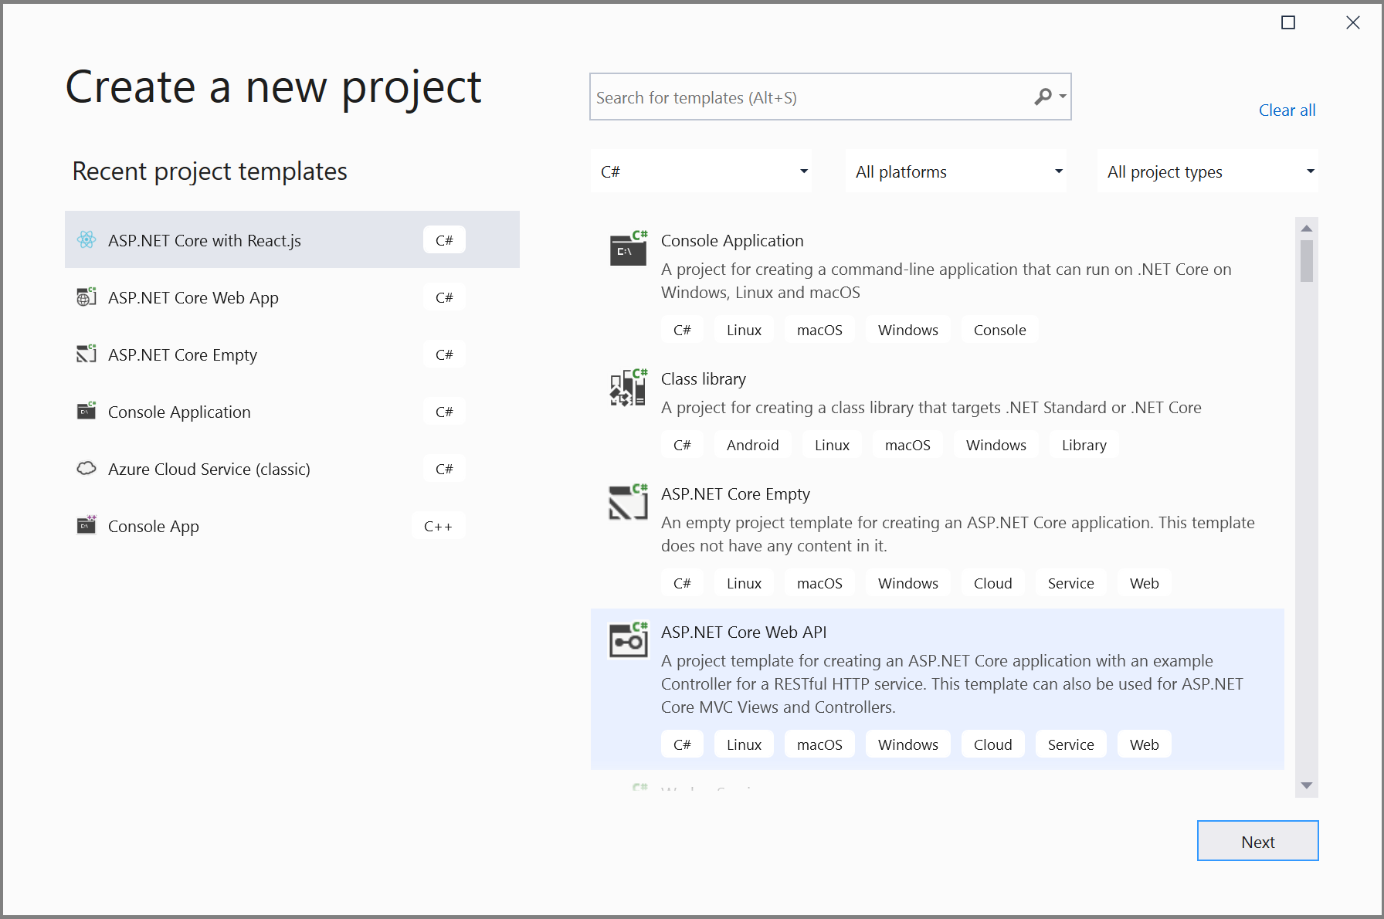Click the ASP.NET Core Web App globe icon
The width and height of the screenshot is (1384, 919).
click(x=86, y=297)
